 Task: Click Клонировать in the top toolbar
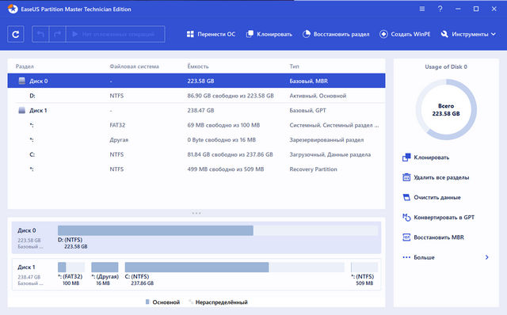[x=269, y=34]
